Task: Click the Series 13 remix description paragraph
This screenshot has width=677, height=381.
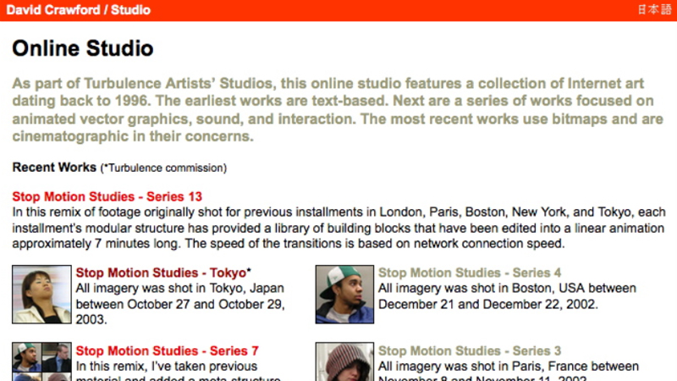Action: pyautogui.click(x=338, y=228)
